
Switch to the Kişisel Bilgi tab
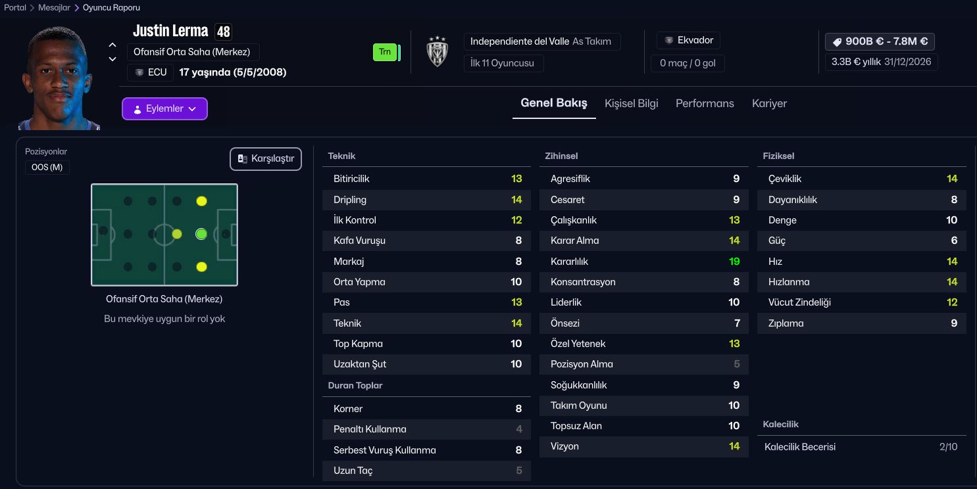pyautogui.click(x=631, y=104)
